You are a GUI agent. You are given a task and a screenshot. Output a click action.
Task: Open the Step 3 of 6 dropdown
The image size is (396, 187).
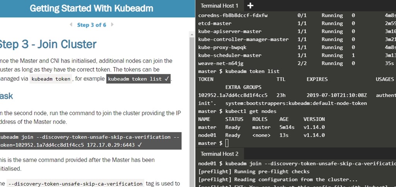click(92, 25)
